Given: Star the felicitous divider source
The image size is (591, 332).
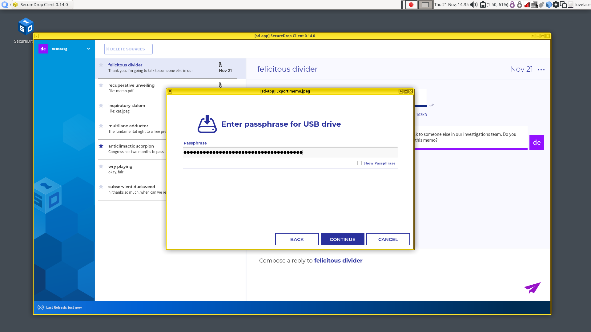Looking at the screenshot, I should pyautogui.click(x=101, y=65).
